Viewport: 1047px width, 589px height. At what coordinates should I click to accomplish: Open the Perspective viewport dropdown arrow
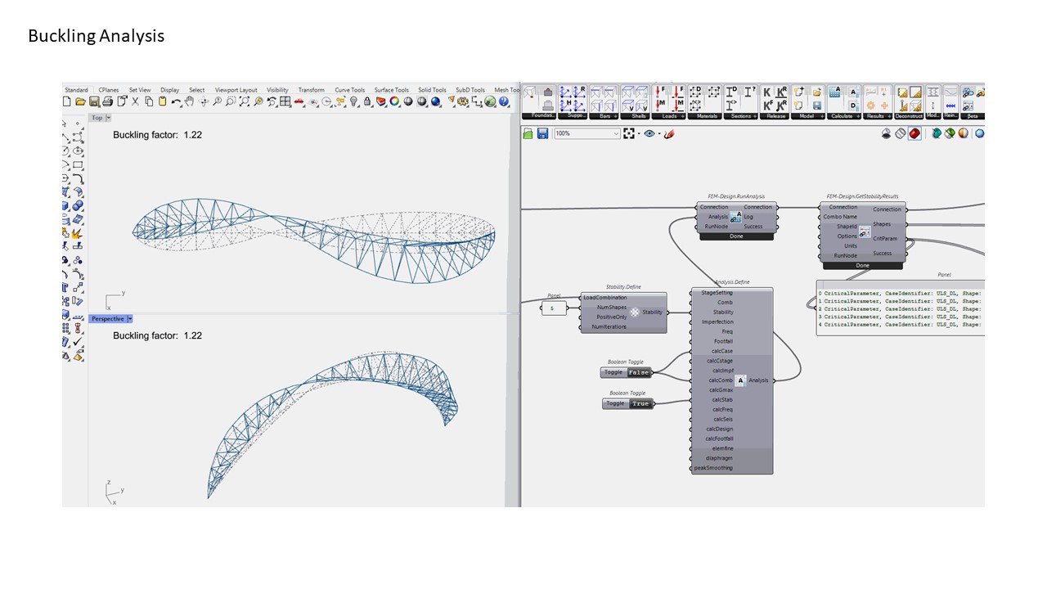tap(130, 319)
